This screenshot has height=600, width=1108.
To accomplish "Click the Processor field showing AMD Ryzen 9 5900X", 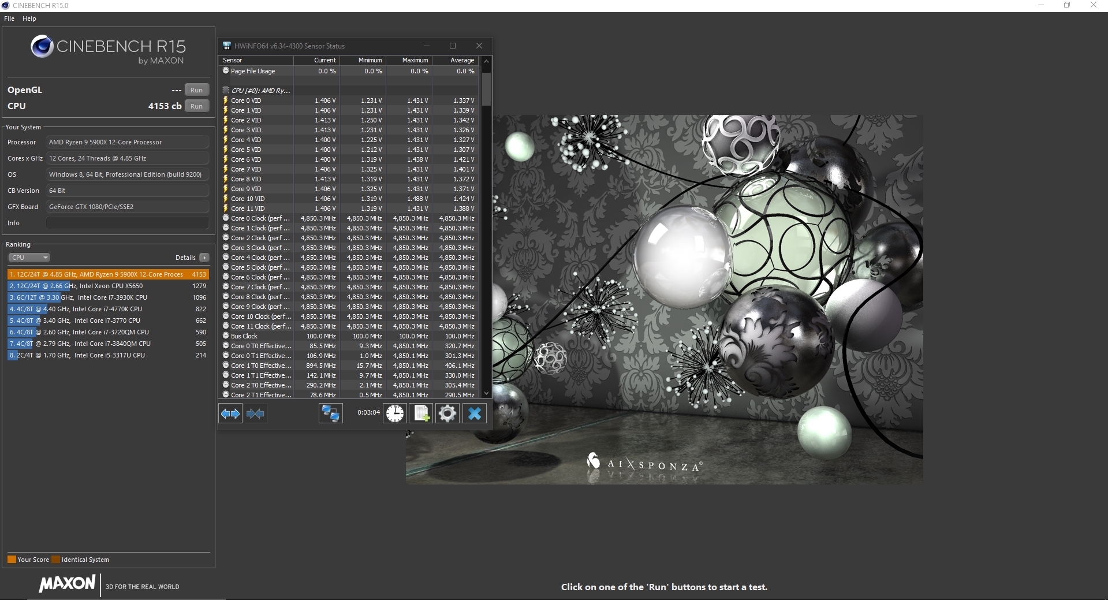I will 128,142.
